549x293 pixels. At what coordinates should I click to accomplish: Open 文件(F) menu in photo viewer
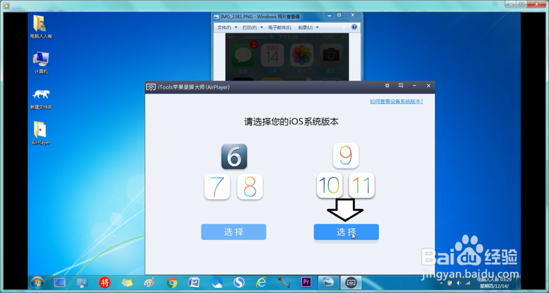pos(224,27)
